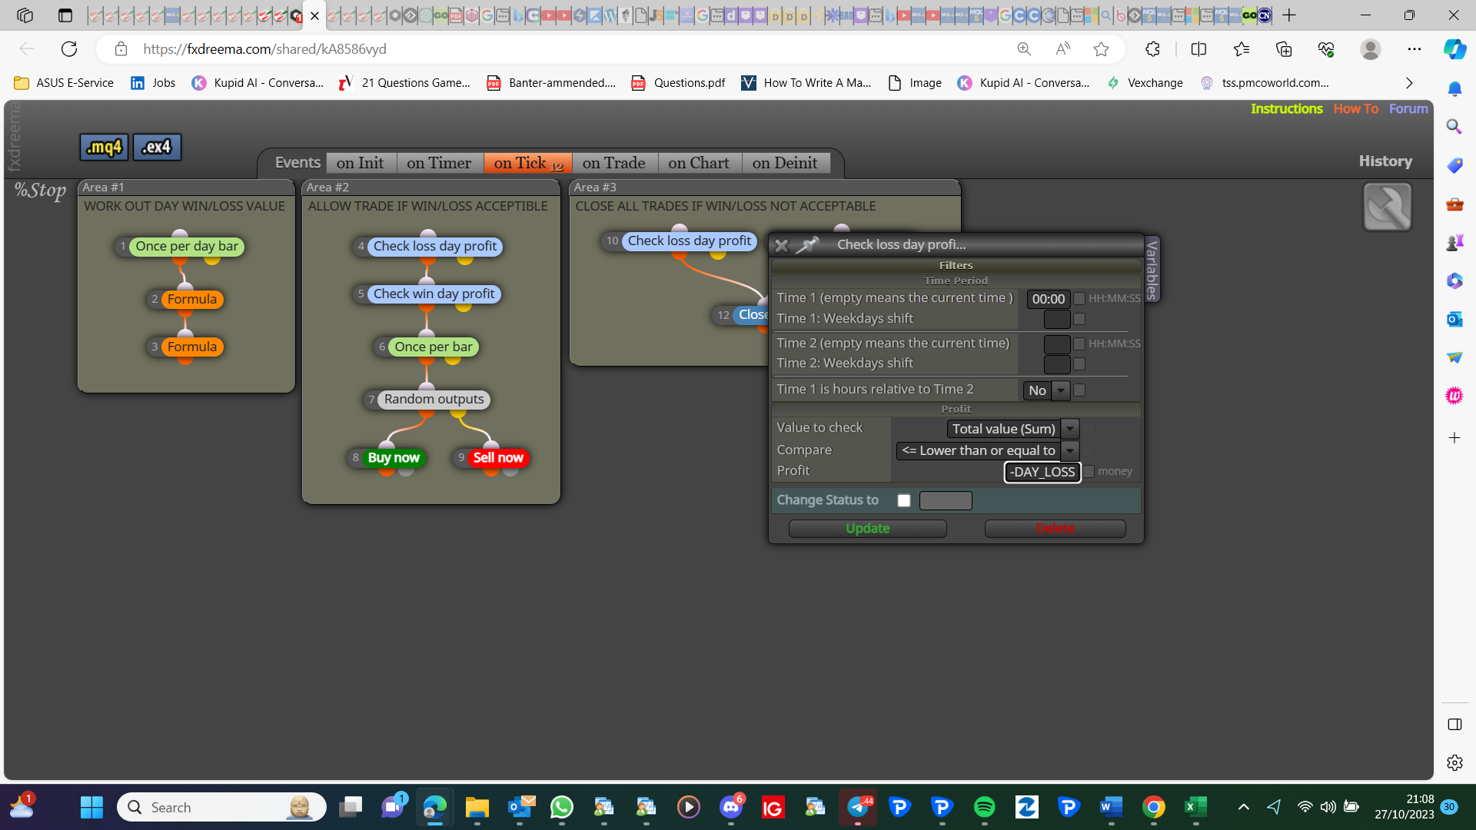
Task: Open Copilot icon in Edge
Action: coord(1454,49)
